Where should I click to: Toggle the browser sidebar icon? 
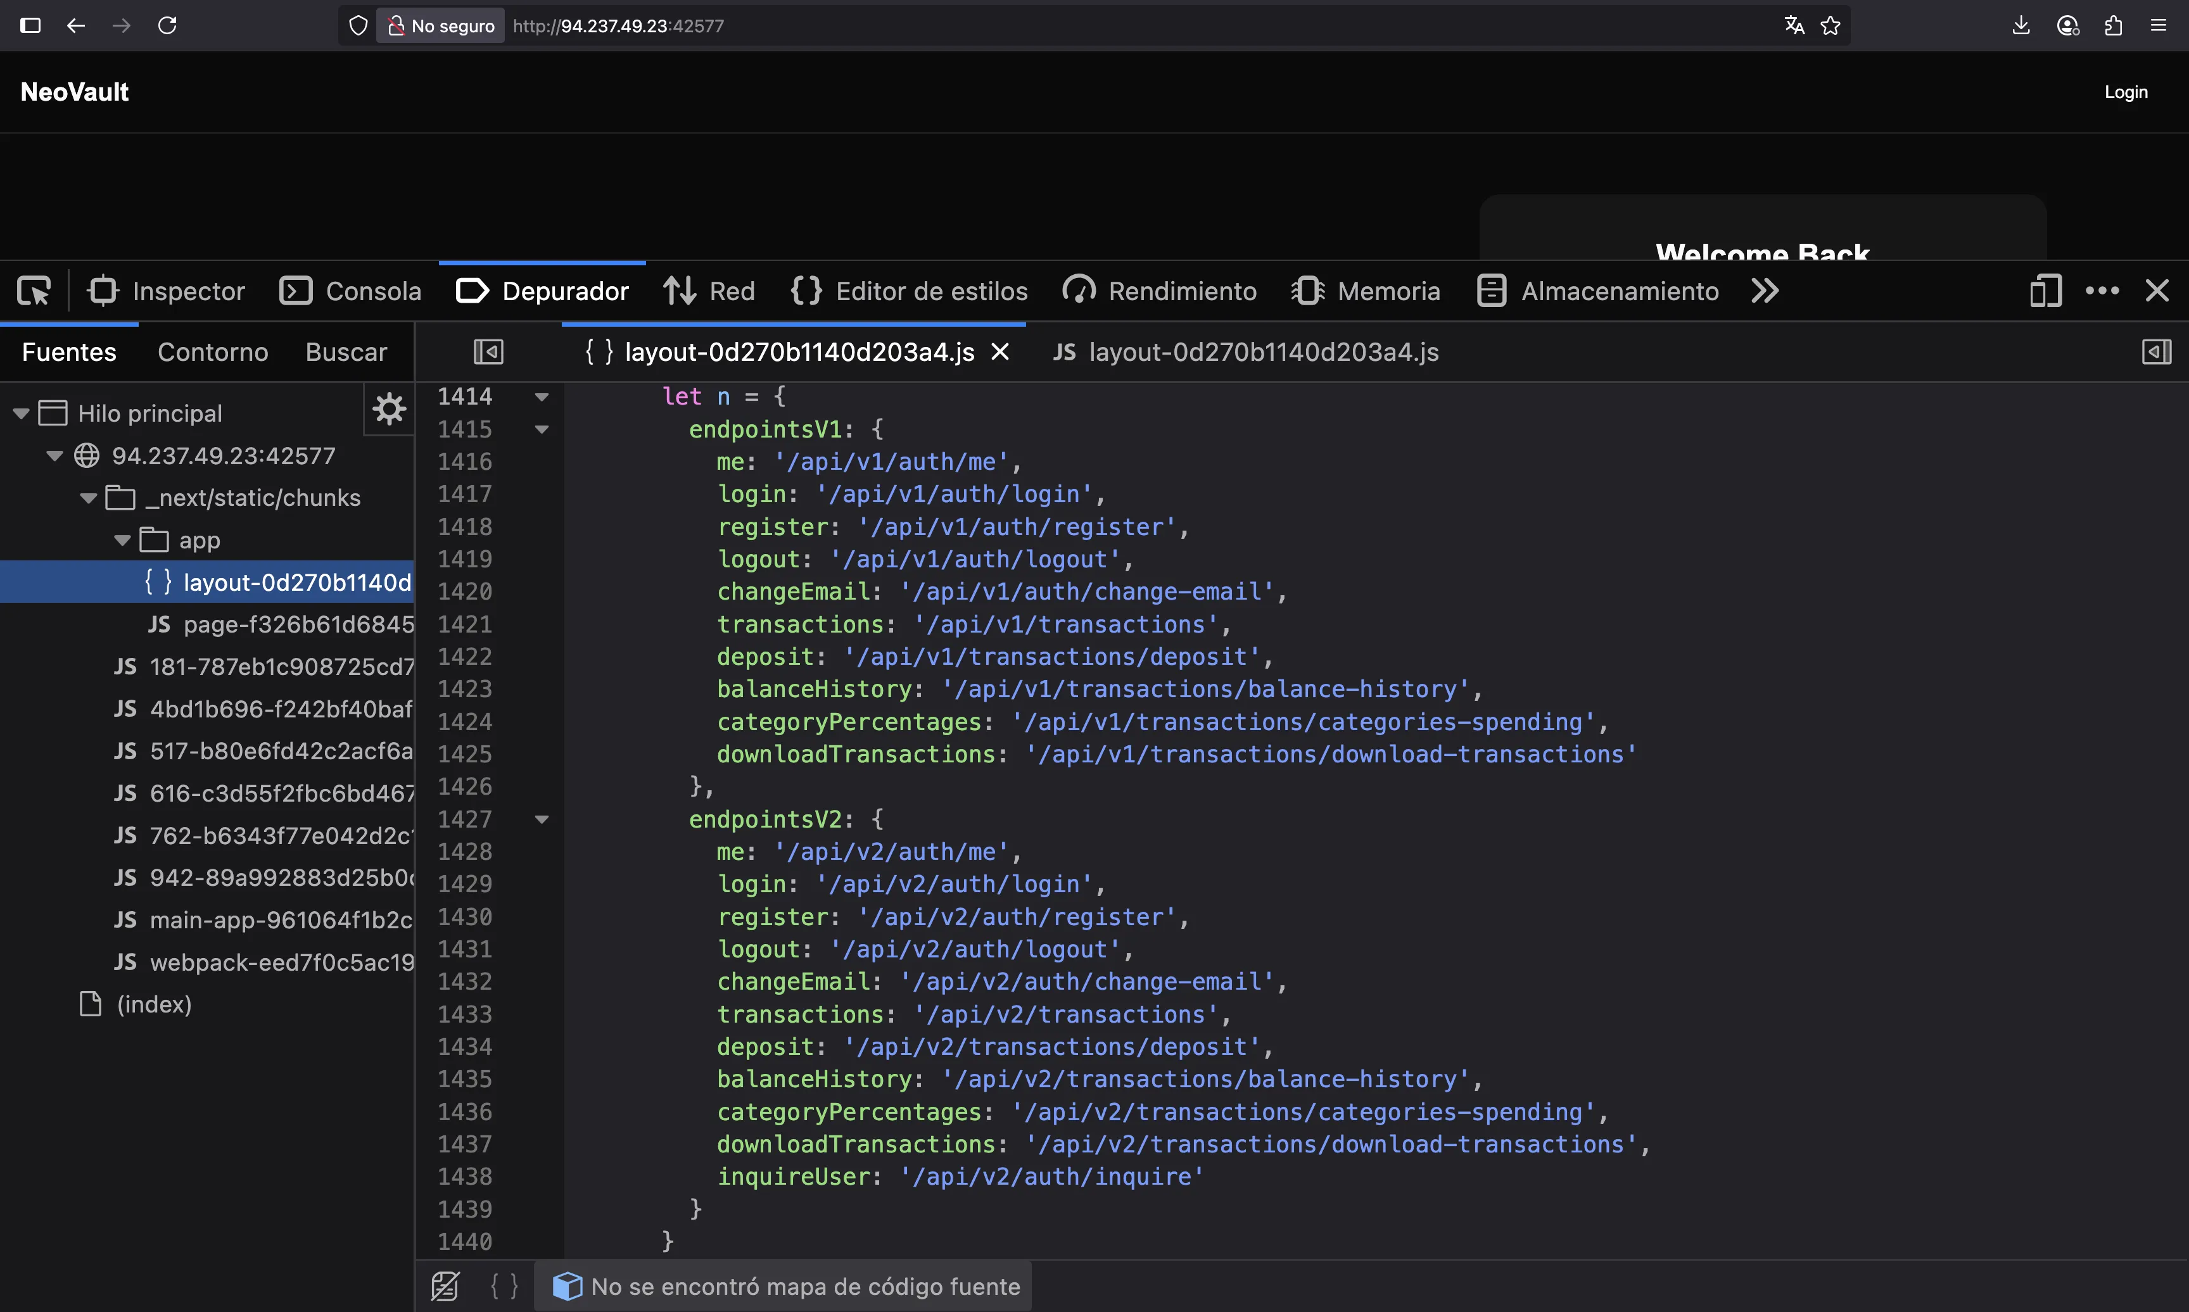[x=30, y=25]
